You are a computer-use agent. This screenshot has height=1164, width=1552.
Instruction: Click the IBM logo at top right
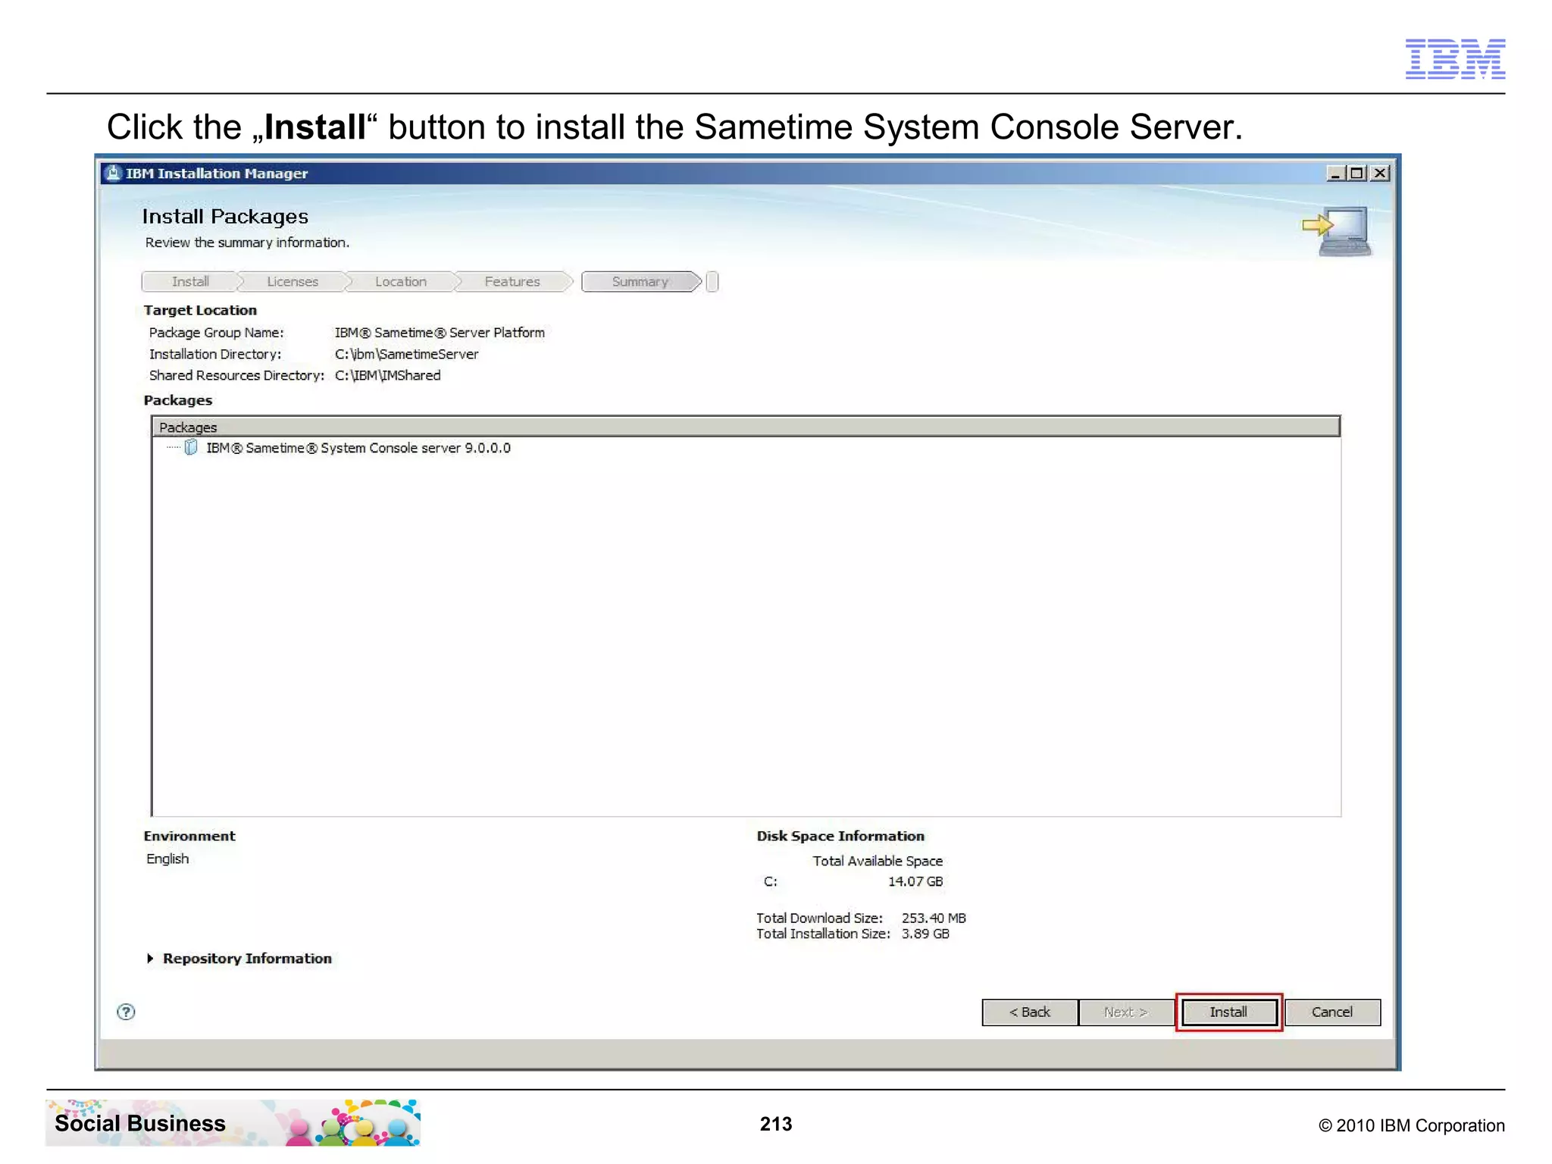1455,58
